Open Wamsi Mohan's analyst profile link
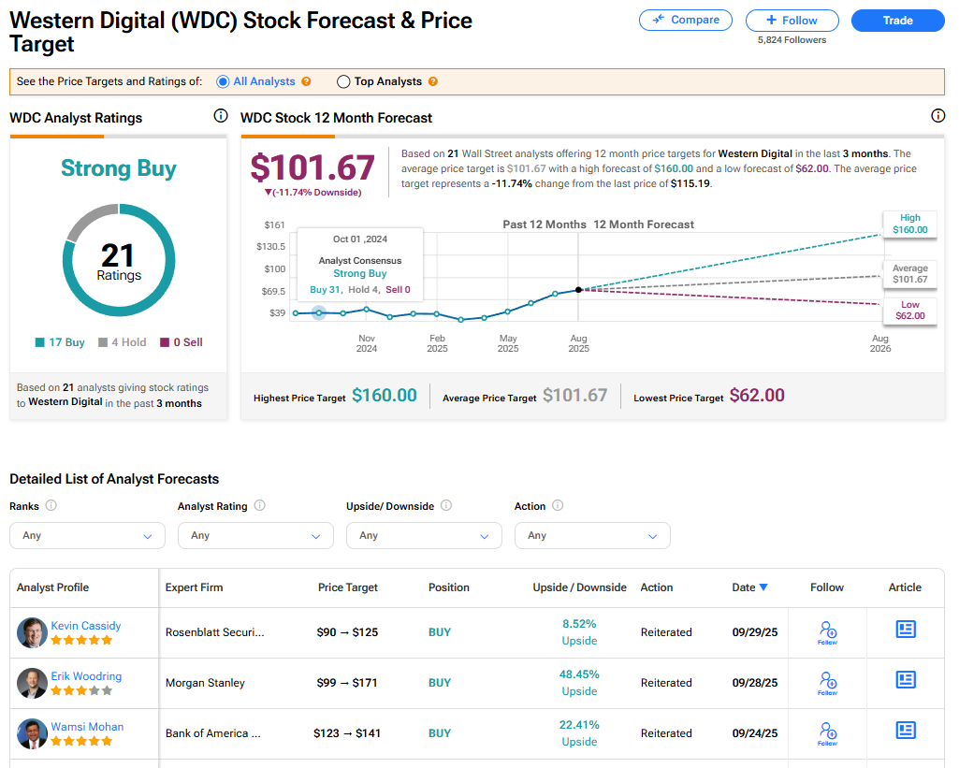The height and width of the screenshot is (768, 959). 87,727
